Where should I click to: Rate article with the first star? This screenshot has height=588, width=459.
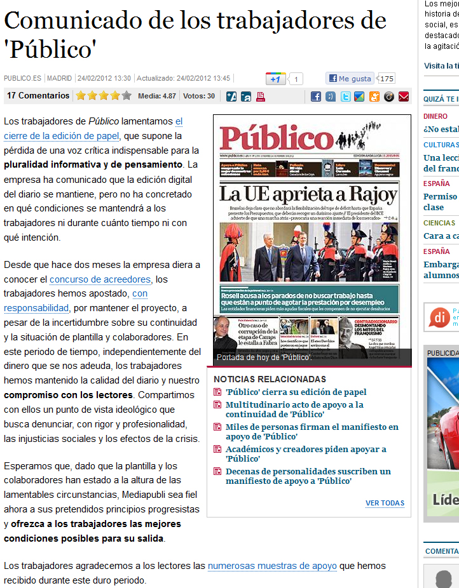click(x=81, y=96)
